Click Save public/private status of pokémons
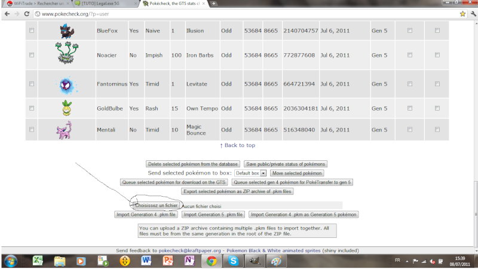The width and height of the screenshot is (478, 269). tap(286, 164)
